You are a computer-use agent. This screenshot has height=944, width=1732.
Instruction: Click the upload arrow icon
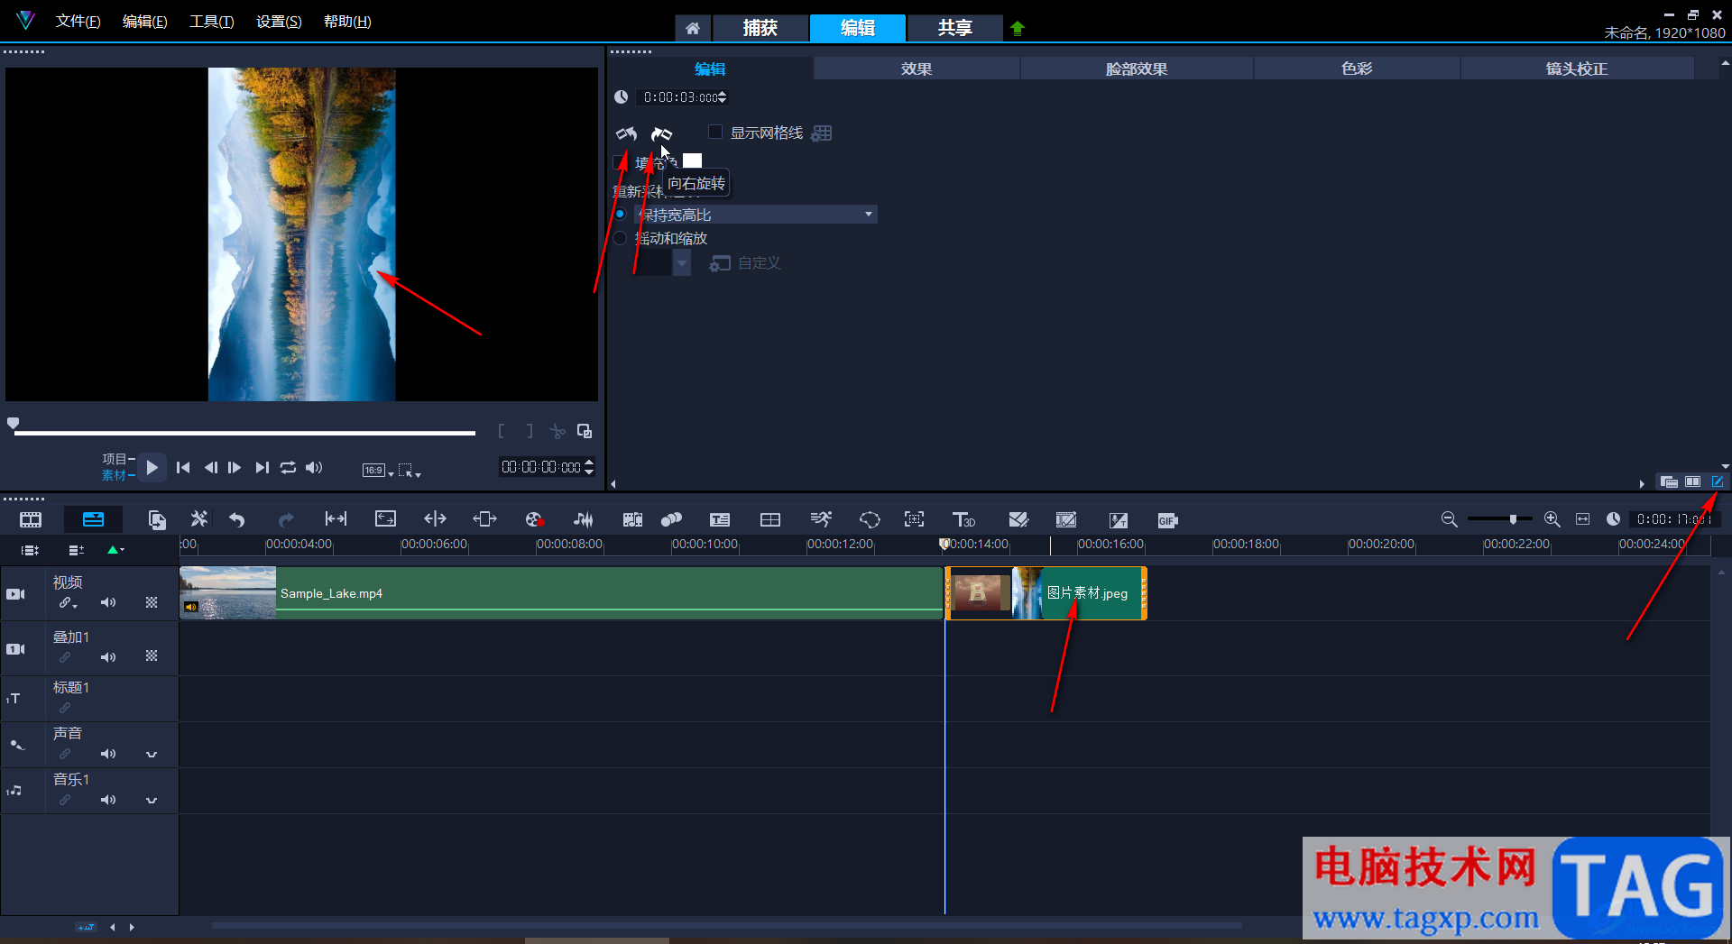click(1018, 28)
